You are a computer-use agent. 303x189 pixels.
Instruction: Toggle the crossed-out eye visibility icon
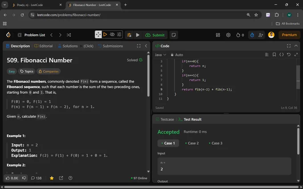tap(112, 35)
